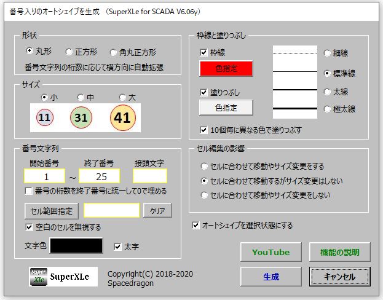Enable zero-padding 番号の桁数 checkbox
This screenshot has height=300, width=383.
pos(29,191)
